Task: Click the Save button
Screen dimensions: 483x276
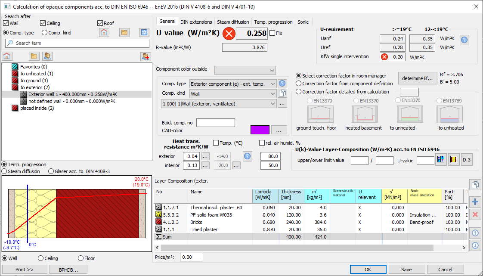Action: click(x=407, y=269)
